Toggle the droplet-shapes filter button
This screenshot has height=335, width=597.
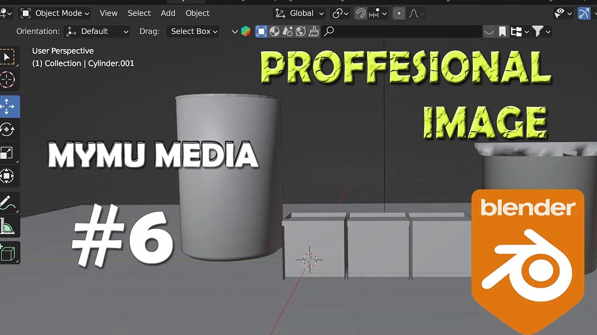point(288,31)
